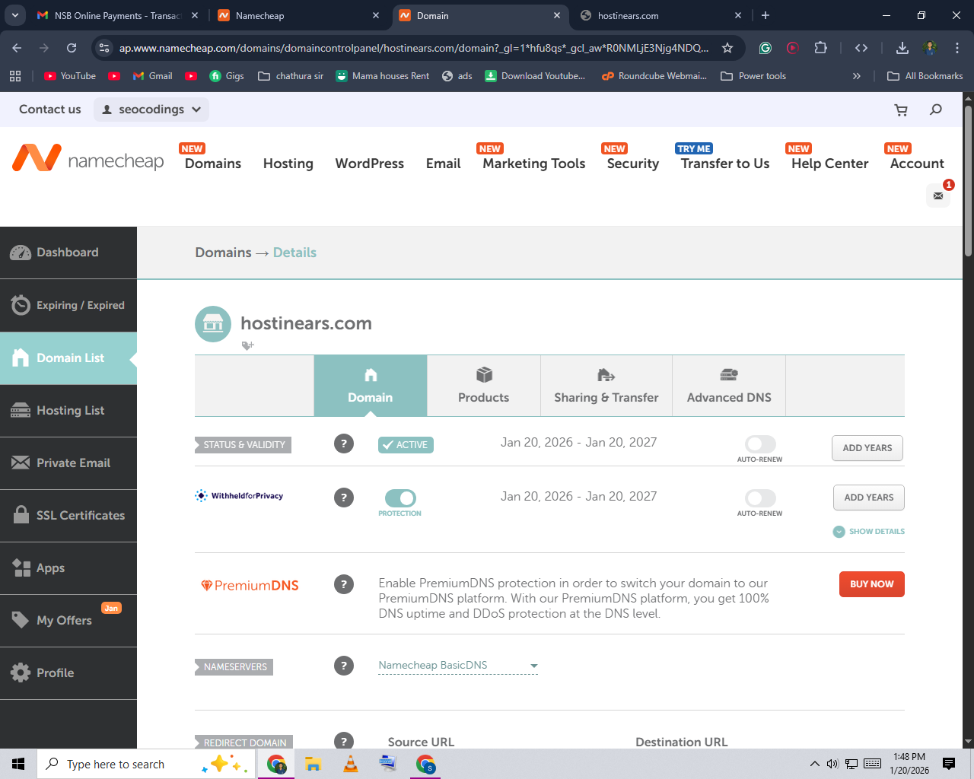
Task: Expand Show Details under privacy row
Action: (x=869, y=532)
